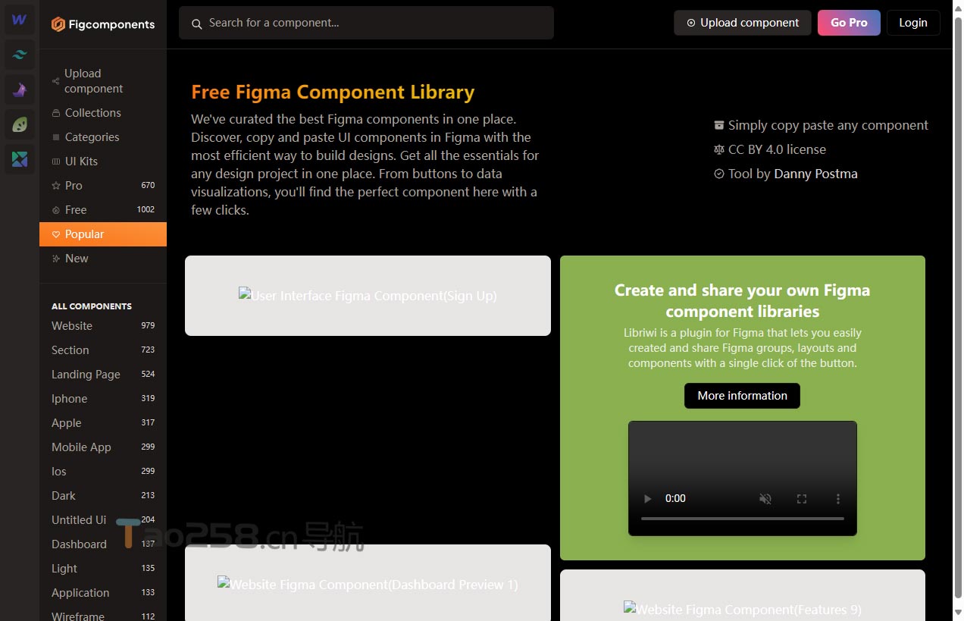Viewport: 964px width, 621px height.
Task: Click the share icon beside Upload component in sidebar
Action: tap(56, 81)
